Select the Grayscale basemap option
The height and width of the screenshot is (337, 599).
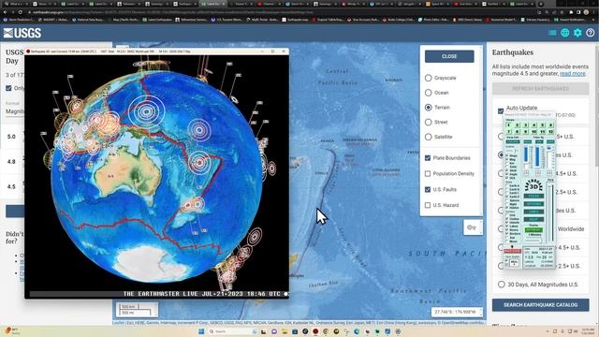[x=429, y=78]
